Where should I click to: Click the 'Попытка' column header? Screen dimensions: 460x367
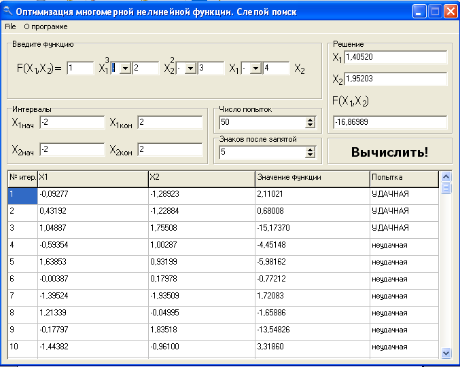pos(404,178)
